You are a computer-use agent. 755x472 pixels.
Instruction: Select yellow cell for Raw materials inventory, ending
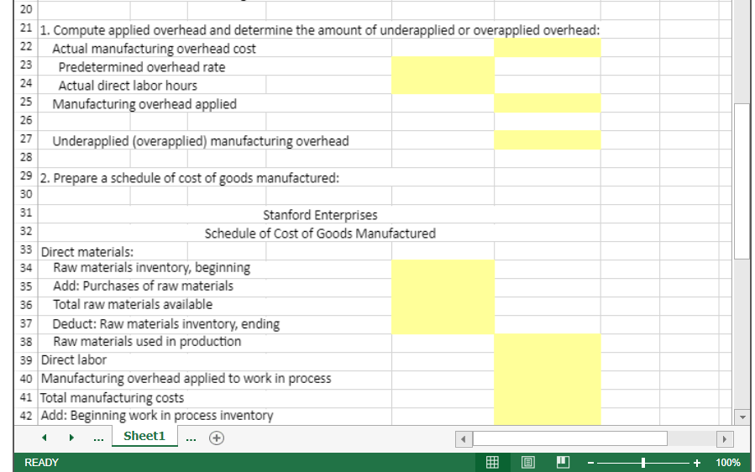coord(443,325)
